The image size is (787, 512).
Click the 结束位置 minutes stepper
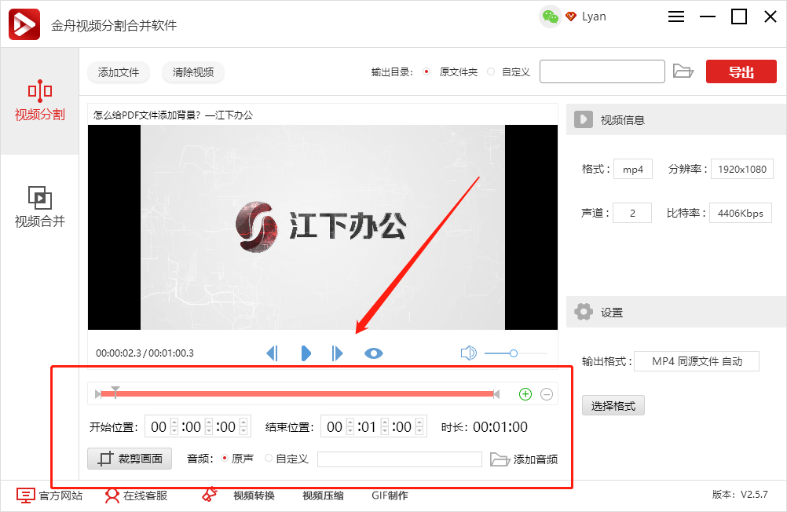(x=384, y=426)
